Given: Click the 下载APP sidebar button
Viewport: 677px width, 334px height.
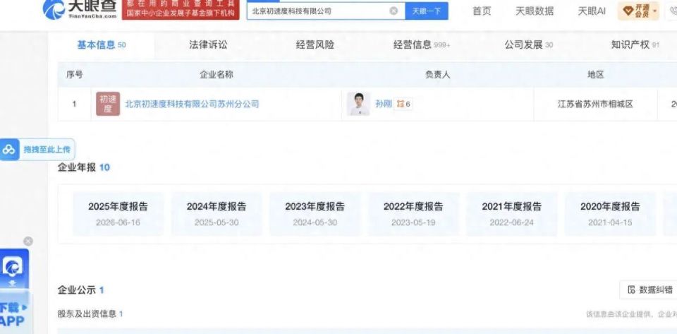Looking at the screenshot, I should click(14, 314).
